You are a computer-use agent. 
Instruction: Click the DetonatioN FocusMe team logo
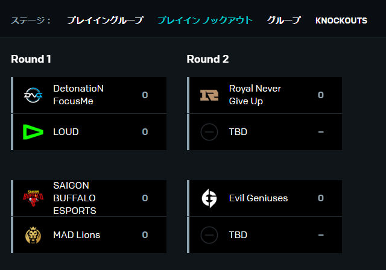point(33,95)
